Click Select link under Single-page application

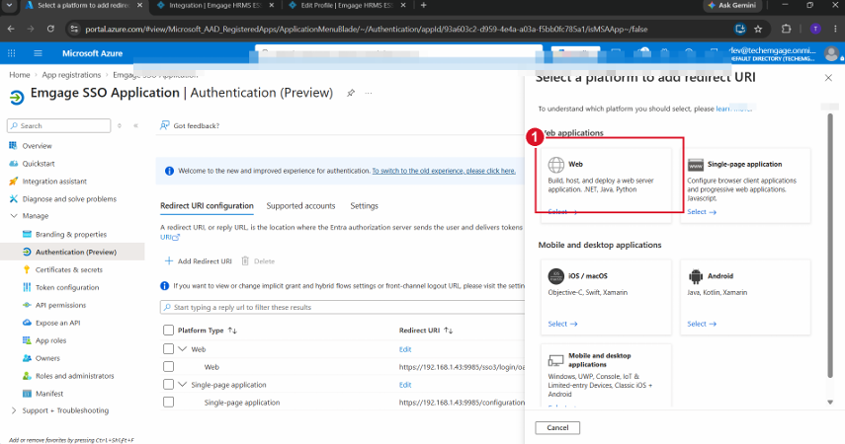702,212
